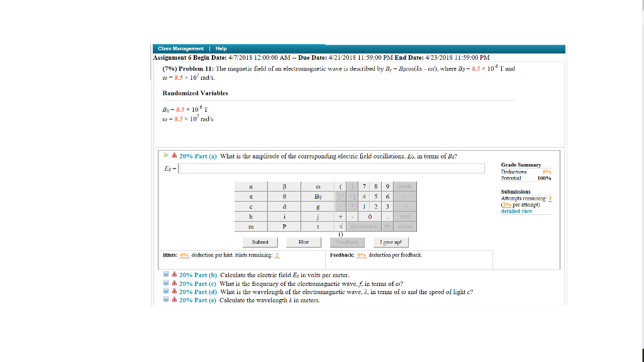
Task: Insert the ω symbol into the answer
Action: (x=317, y=187)
